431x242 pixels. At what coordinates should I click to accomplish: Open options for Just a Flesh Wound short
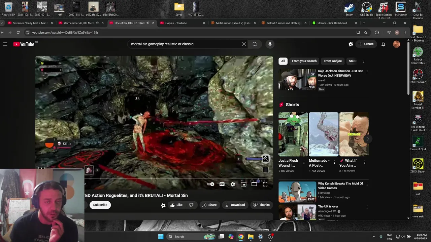304,162
